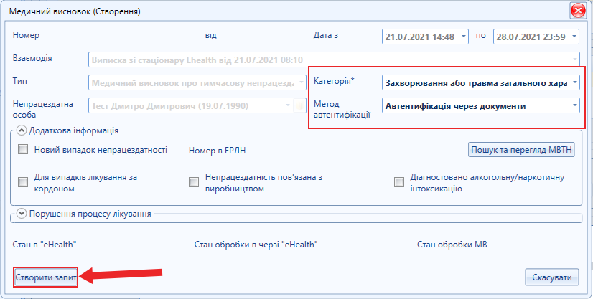Open the по end date dropdown

574,37
